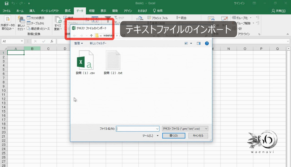The height and width of the screenshot is (167, 291).
Task: Click the フラッシュ フィル icon
Action: 149,18
